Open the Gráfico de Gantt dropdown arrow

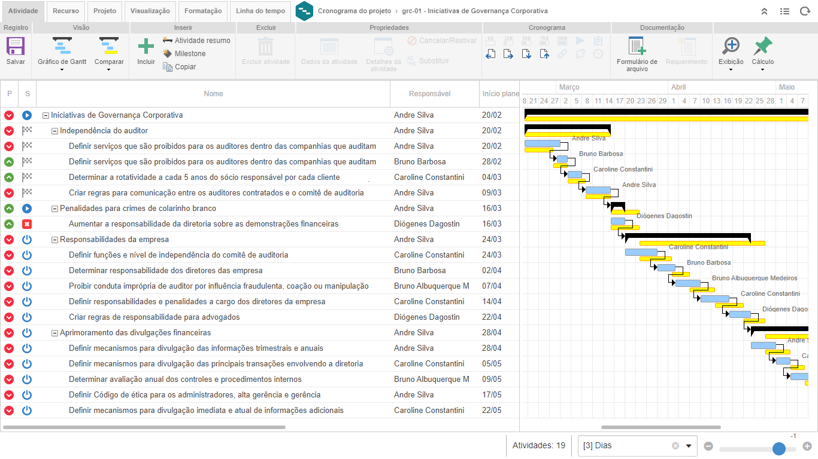coord(62,69)
